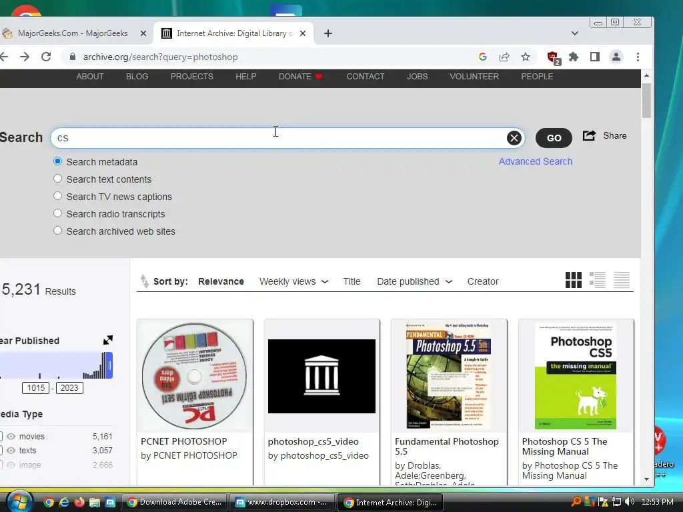Image resolution: width=683 pixels, height=512 pixels.
Task: Open Chrome tab search chevron
Action: coord(574,33)
